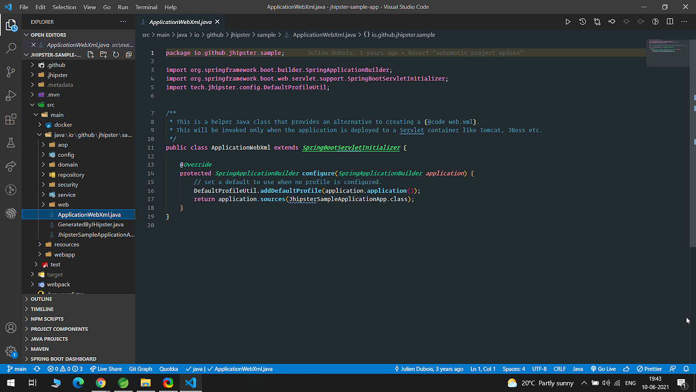Switch to the ApplicationWebXml.java editor tab
Image resolution: width=696 pixels, height=392 pixels.
tap(180, 21)
